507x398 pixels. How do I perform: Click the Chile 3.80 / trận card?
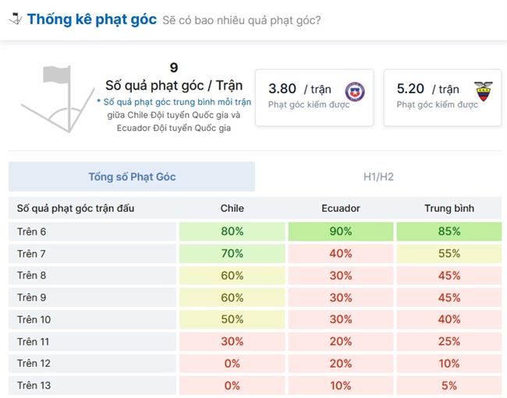314,97
